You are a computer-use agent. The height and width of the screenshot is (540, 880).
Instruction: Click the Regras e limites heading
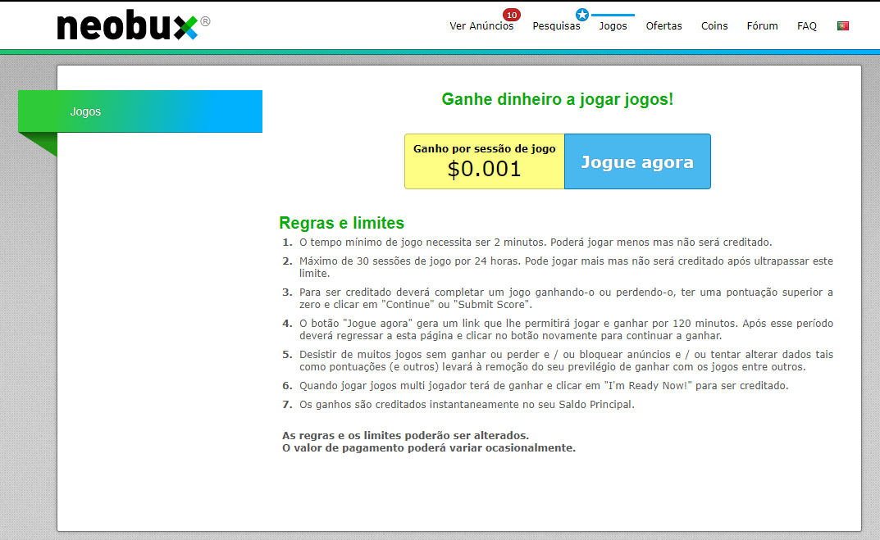click(x=341, y=223)
